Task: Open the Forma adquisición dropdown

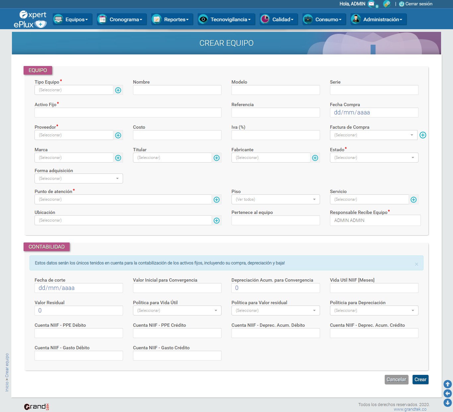Action: coord(79,178)
